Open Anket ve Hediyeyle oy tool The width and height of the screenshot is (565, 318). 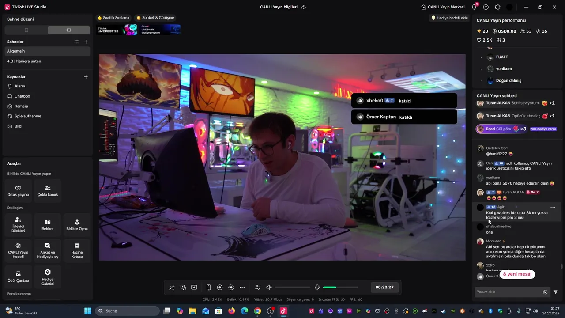[x=48, y=251]
